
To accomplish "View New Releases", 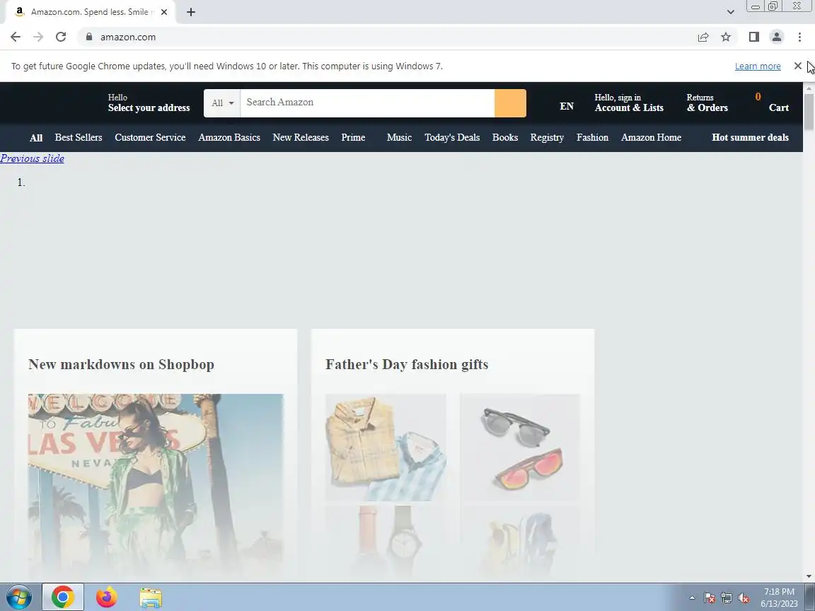I will coord(301,138).
